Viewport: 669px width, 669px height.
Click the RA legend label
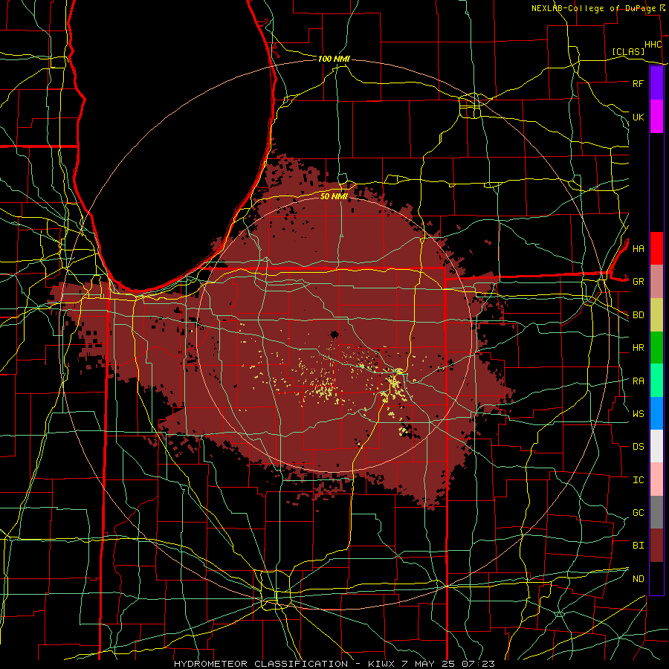pos(638,381)
